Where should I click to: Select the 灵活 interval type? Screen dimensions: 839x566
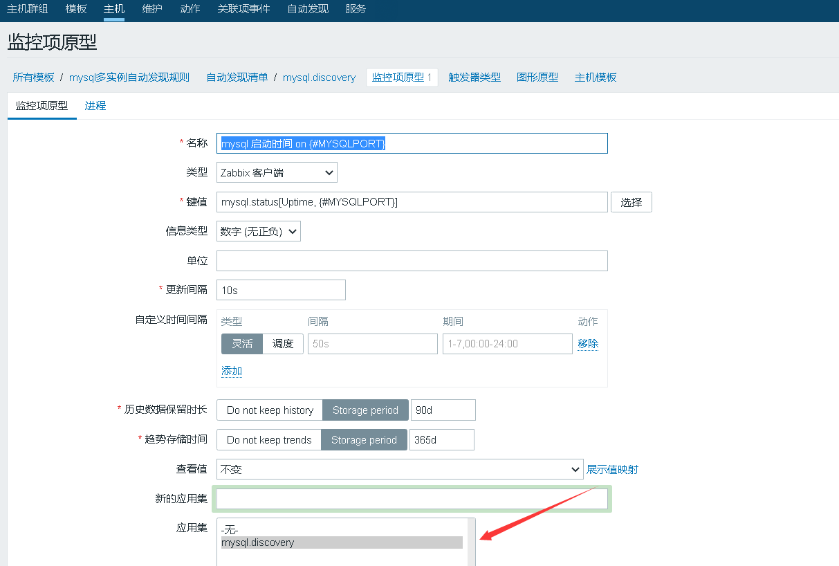pos(242,344)
